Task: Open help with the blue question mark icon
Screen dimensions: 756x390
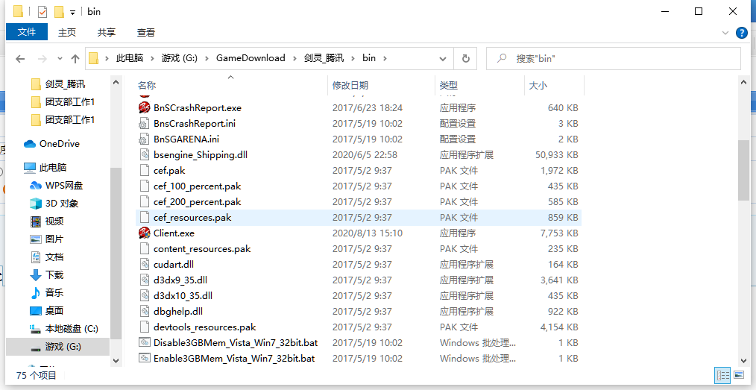Action: 742,33
